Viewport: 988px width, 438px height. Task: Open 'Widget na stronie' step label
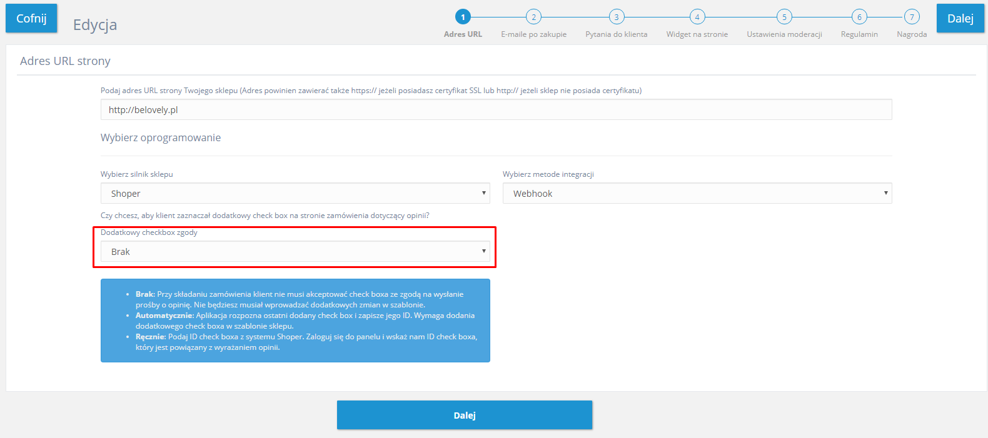pos(697,34)
